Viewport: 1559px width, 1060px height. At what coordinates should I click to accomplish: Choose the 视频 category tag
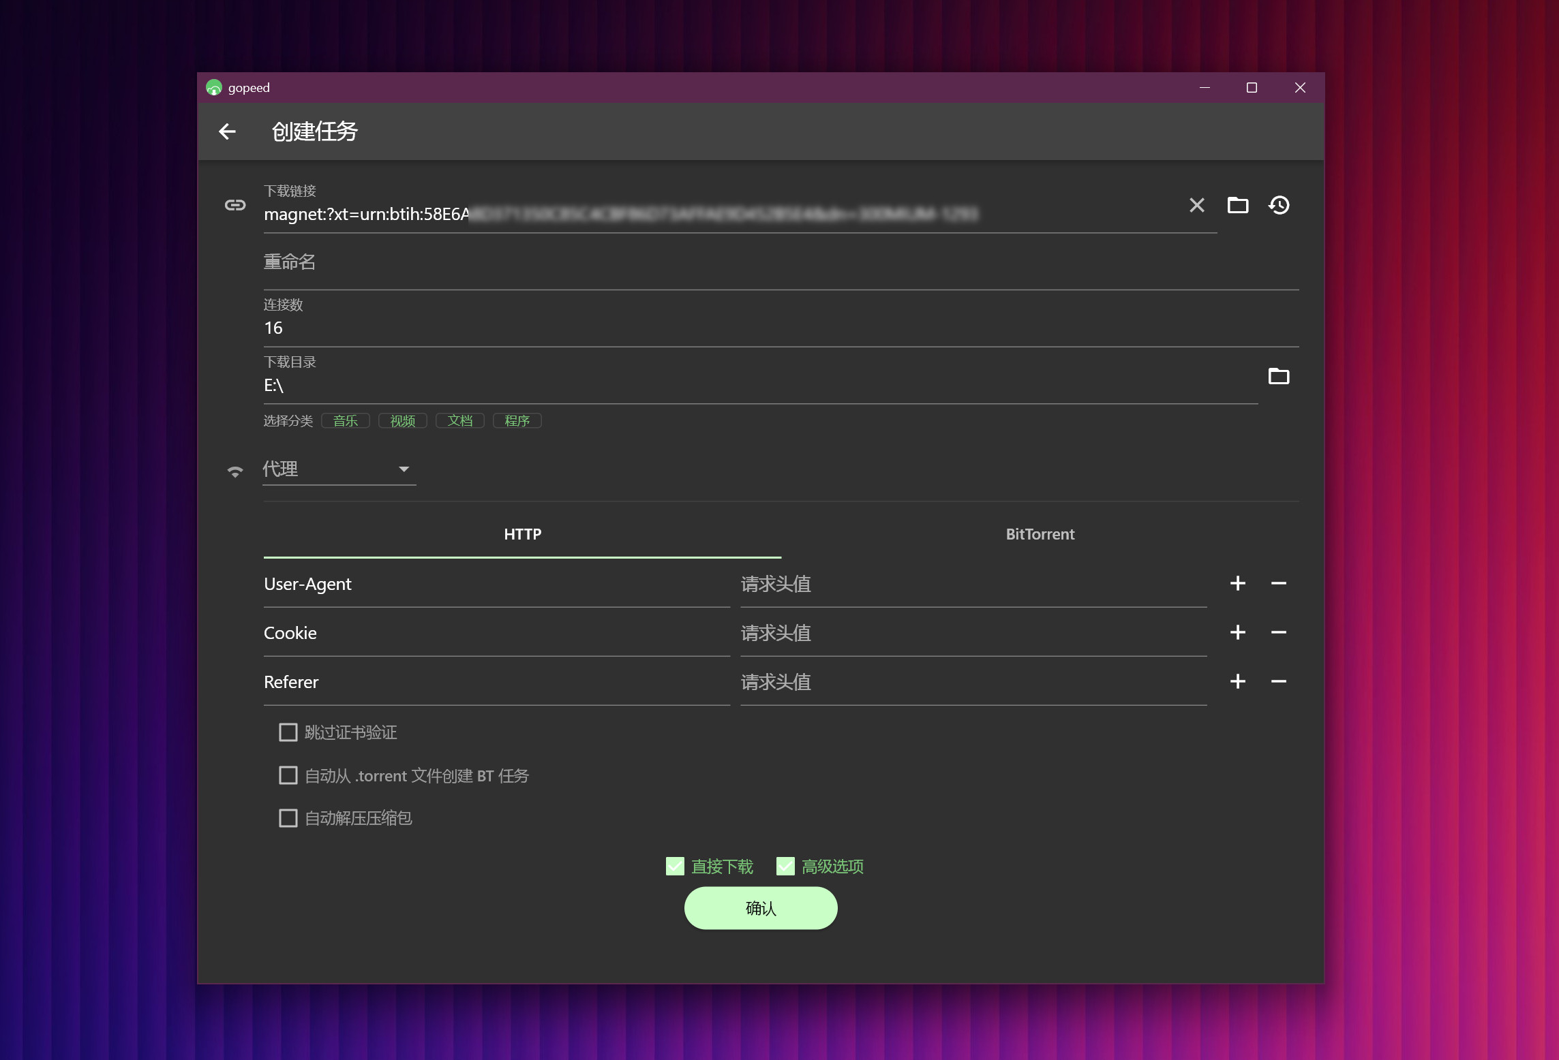(402, 421)
